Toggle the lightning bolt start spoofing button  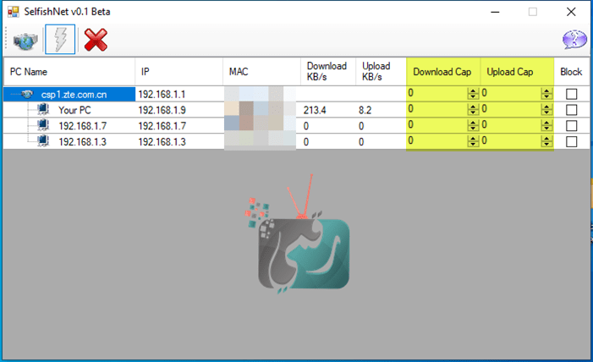click(x=60, y=40)
